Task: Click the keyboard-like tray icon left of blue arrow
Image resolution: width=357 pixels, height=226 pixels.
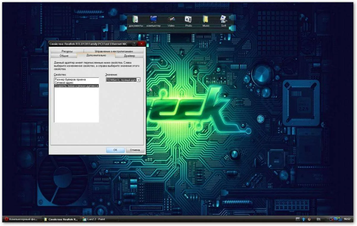Action: 297,219
